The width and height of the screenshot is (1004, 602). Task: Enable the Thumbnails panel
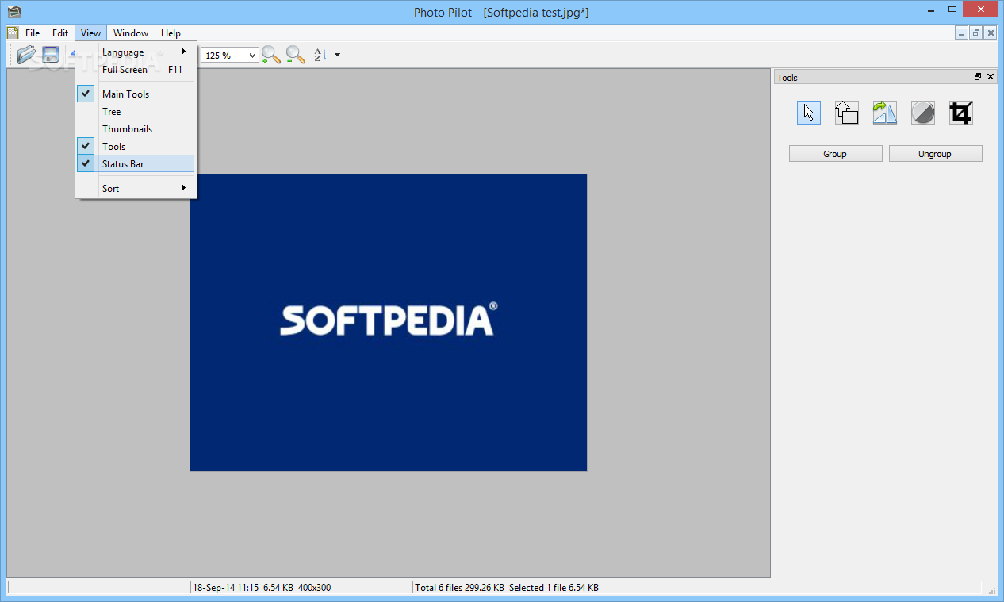click(x=135, y=128)
